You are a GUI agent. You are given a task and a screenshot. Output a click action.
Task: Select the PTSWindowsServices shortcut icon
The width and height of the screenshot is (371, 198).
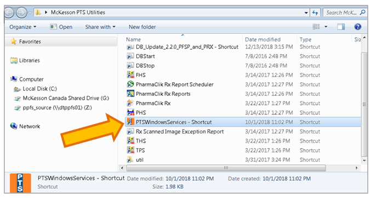click(130, 122)
